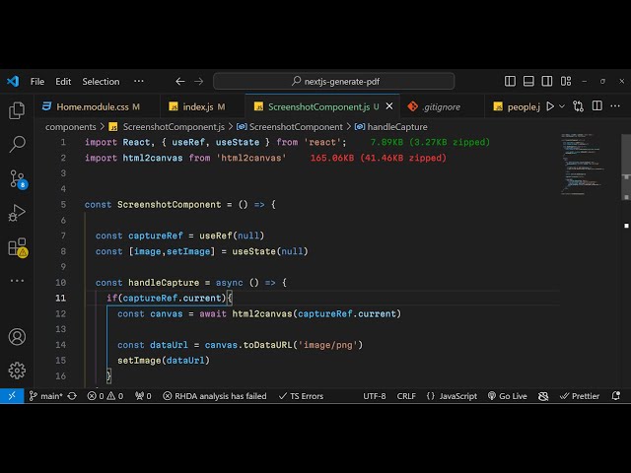Open the Manage settings gear
The image size is (631, 473).
click(17, 371)
